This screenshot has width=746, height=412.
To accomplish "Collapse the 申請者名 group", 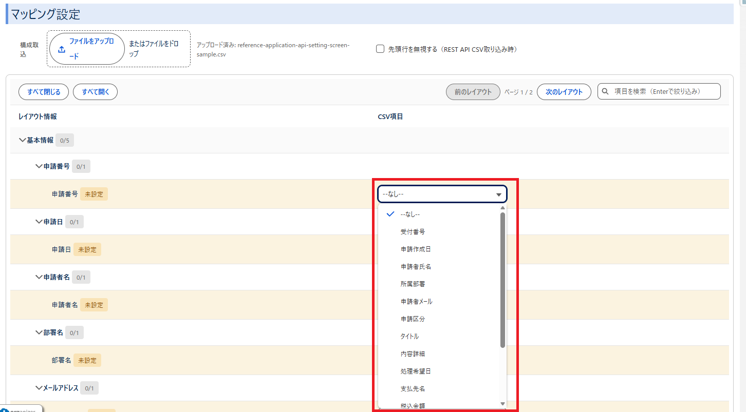I will coord(39,277).
